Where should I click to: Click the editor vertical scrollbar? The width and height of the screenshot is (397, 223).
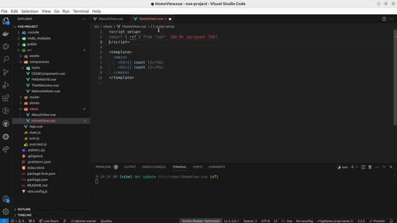click(395, 77)
